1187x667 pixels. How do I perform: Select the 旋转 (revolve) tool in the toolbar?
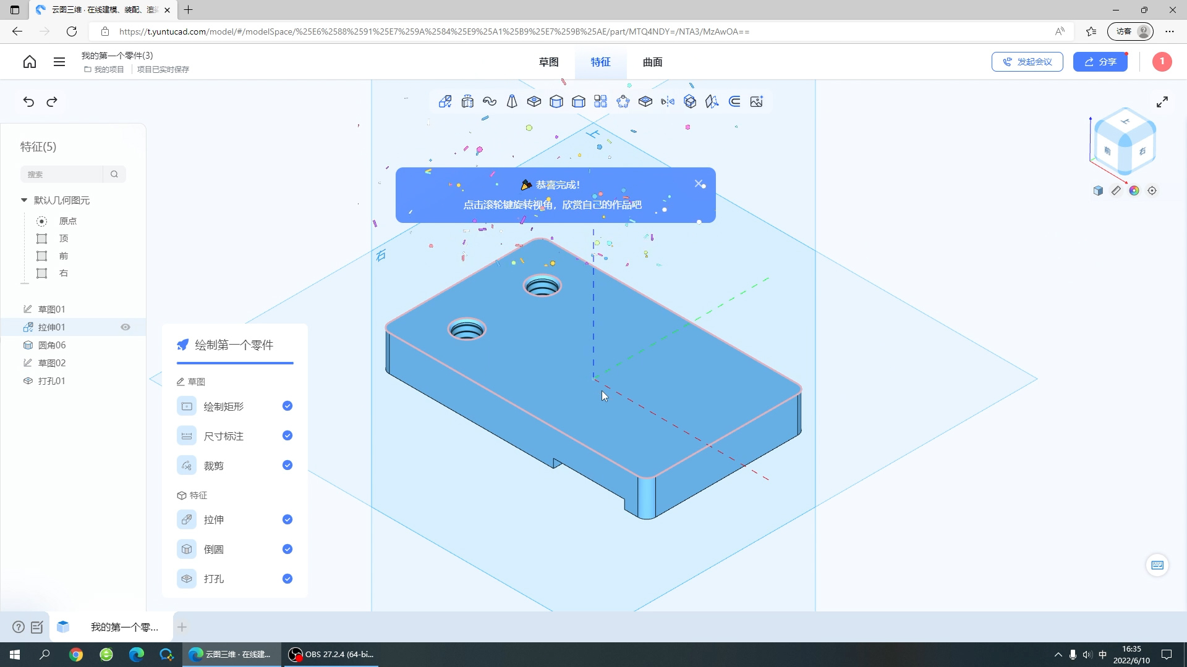point(467,101)
